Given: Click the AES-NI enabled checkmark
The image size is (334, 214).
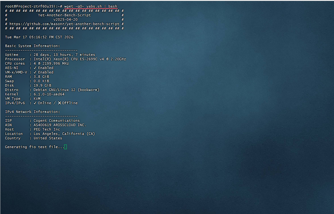Looking at the screenshot, I should point(35,68).
